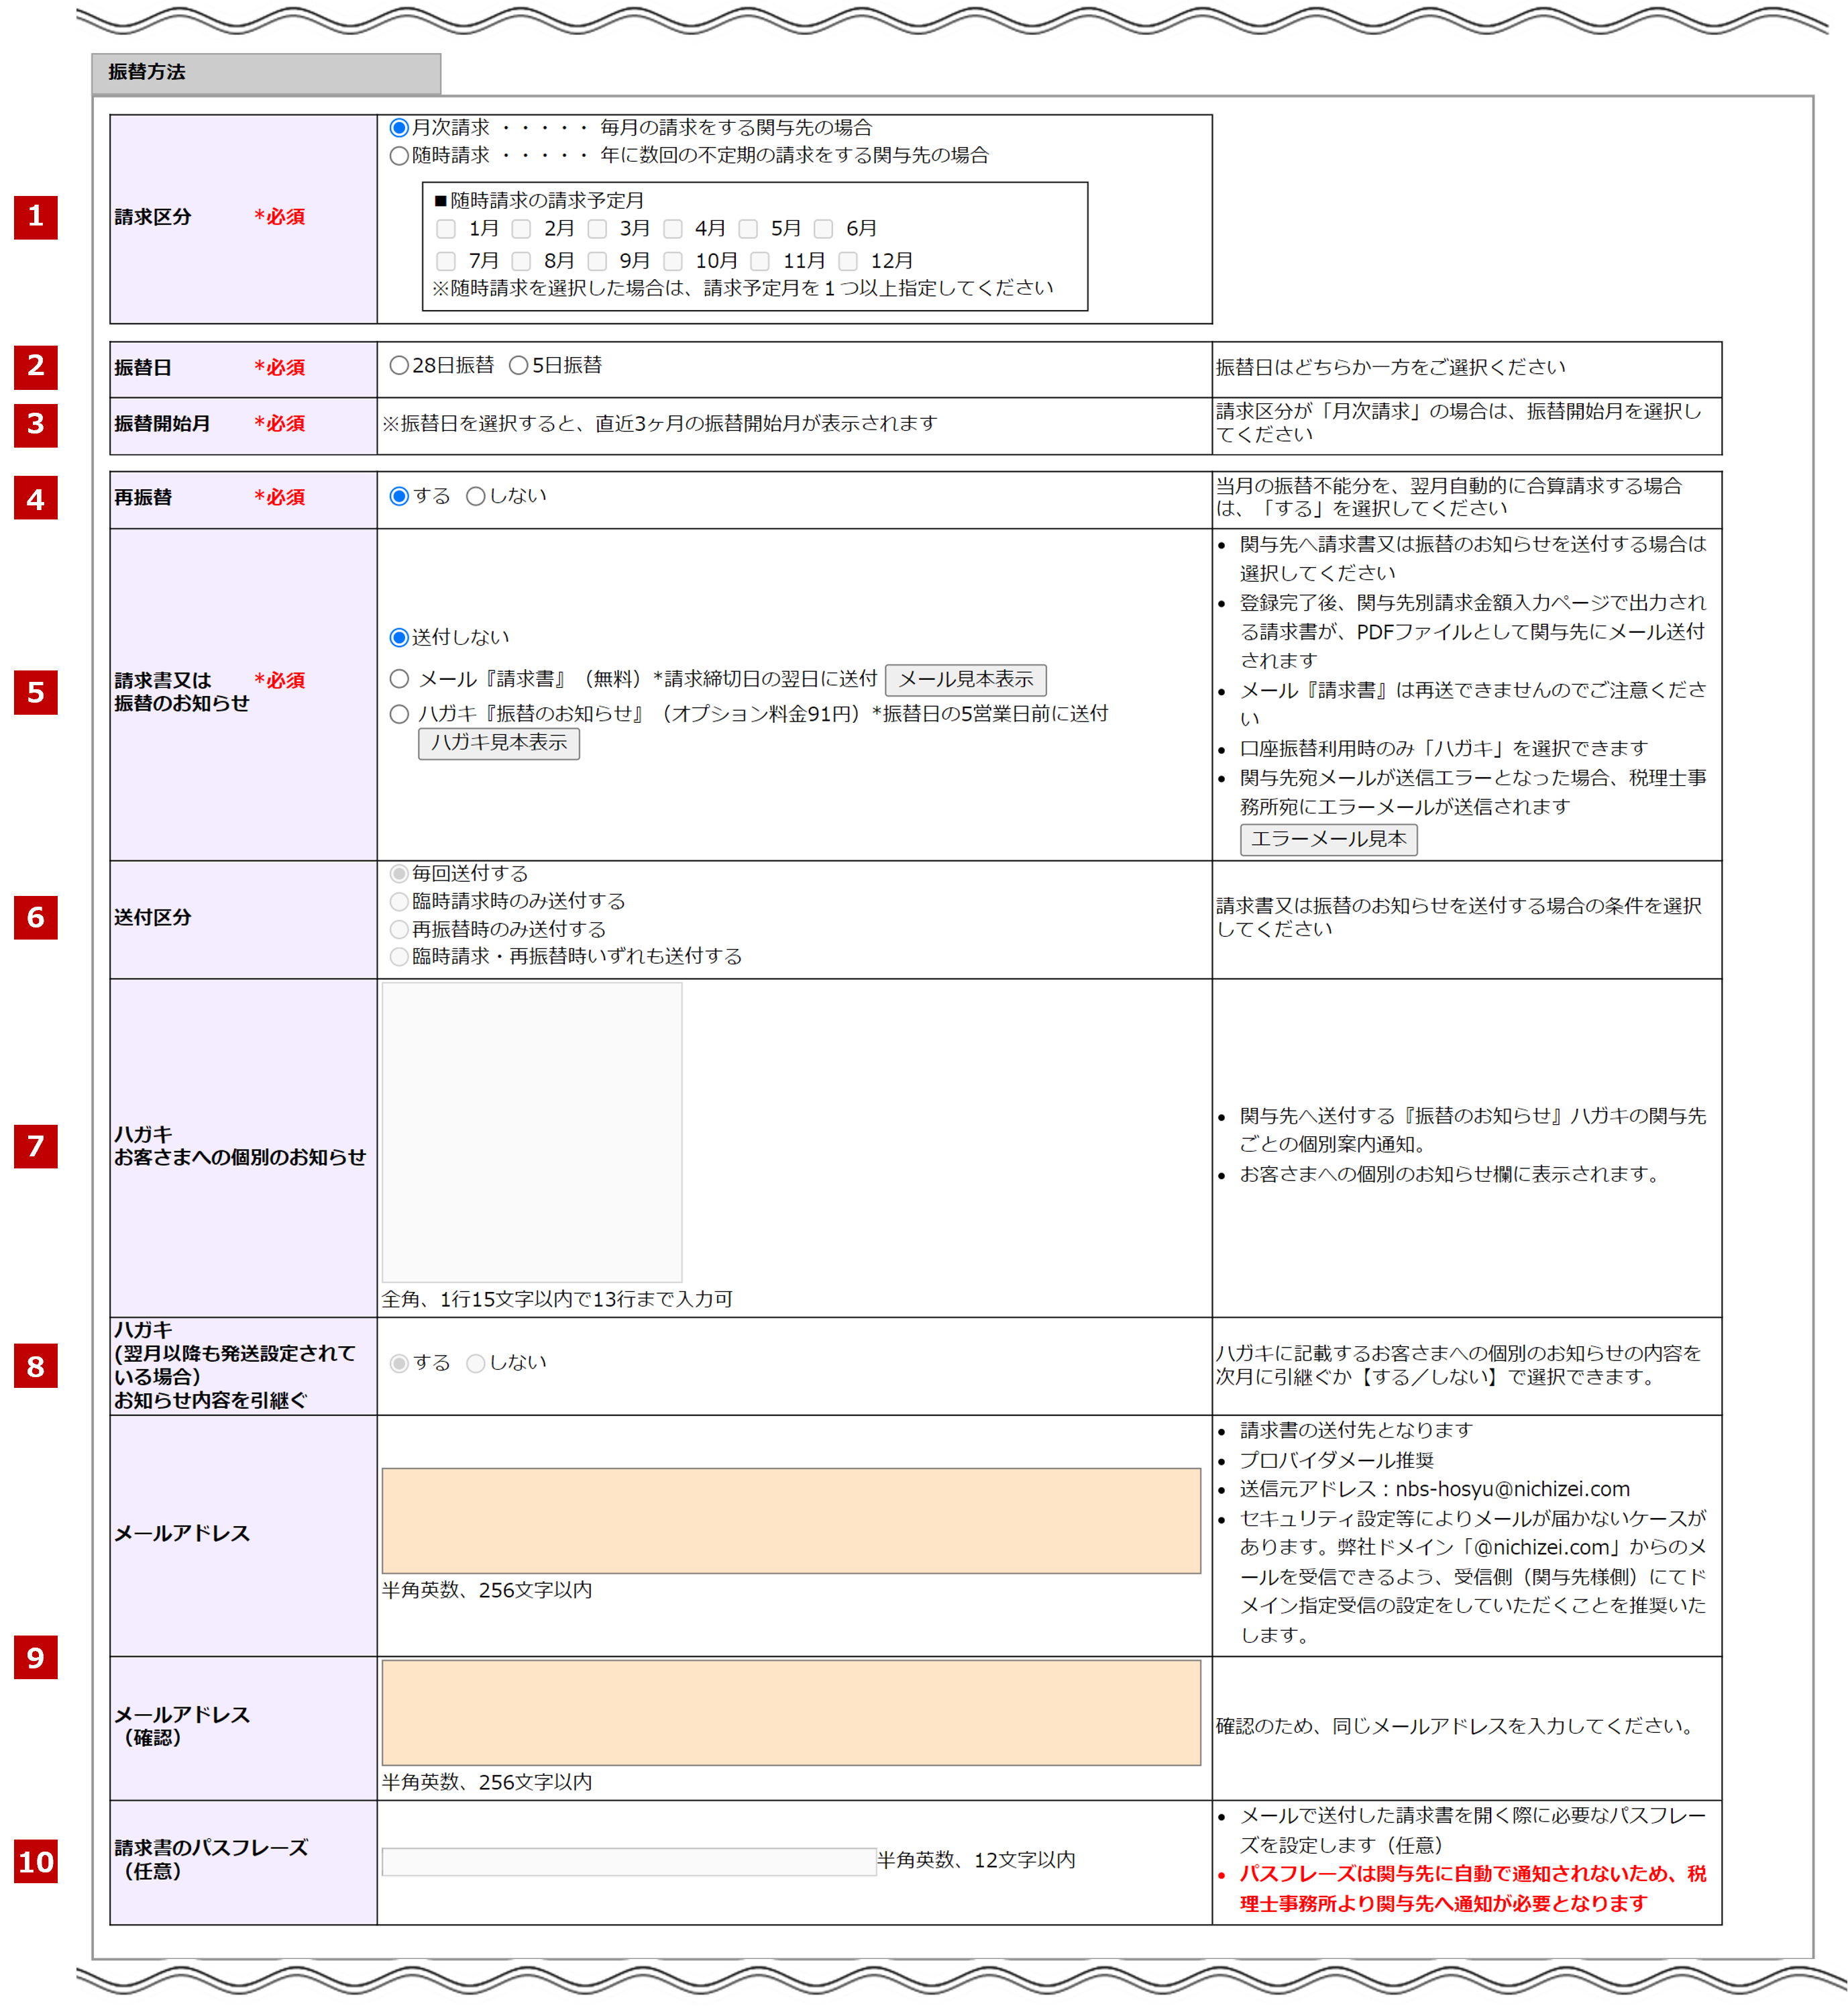This screenshot has width=1848, height=2008.
Task: Check the 6月 checkbox
Action: point(823,229)
